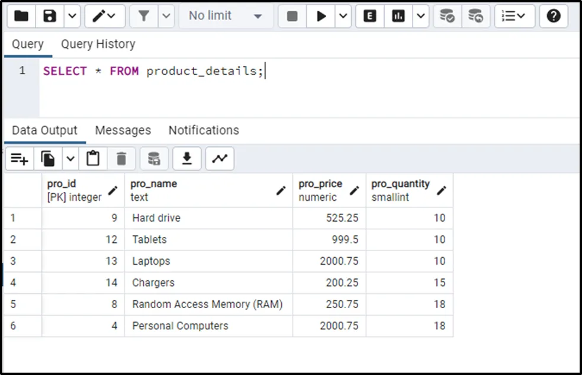The image size is (582, 375).
Task: Open the Execute options dropdown arrow
Action: [343, 16]
